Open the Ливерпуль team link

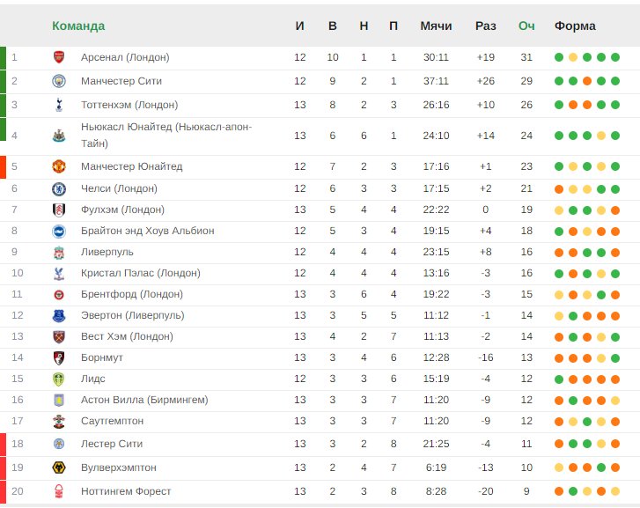(107, 252)
